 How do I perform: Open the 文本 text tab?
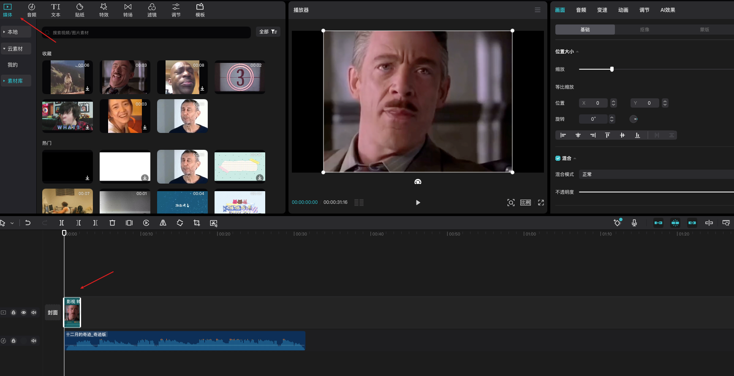[x=56, y=10]
